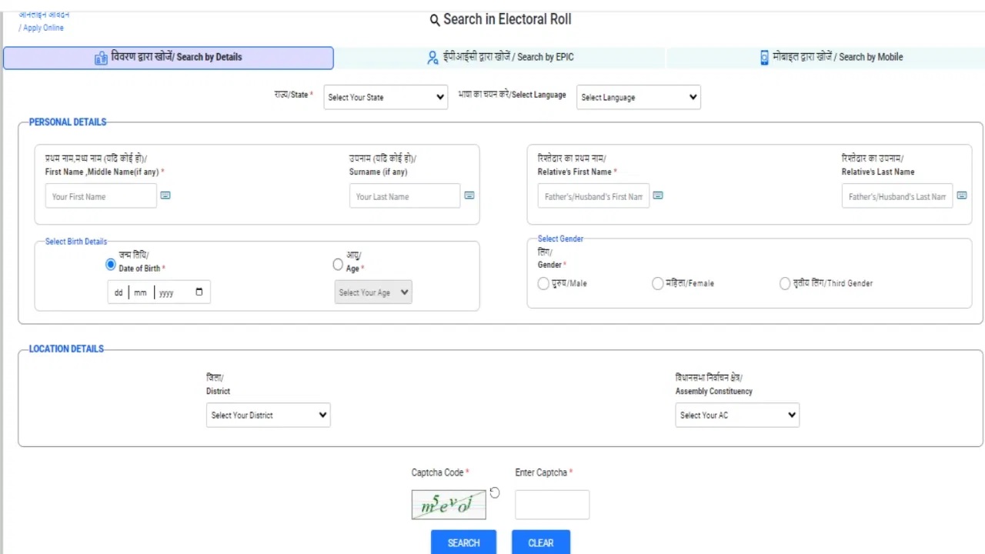Click keyboard icon beside Relative's Last Name
The height and width of the screenshot is (554, 985).
pyautogui.click(x=962, y=195)
